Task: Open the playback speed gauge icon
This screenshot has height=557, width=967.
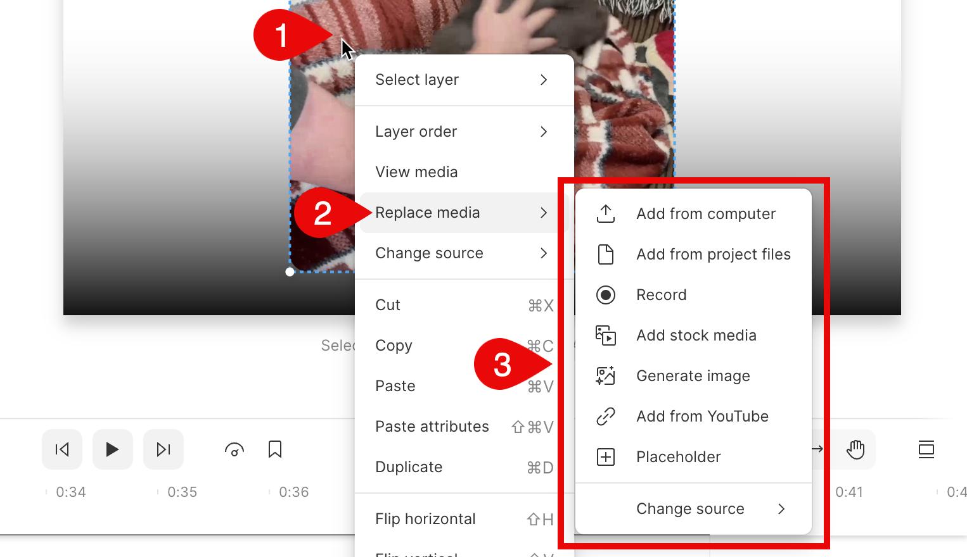Action: pyautogui.click(x=234, y=449)
